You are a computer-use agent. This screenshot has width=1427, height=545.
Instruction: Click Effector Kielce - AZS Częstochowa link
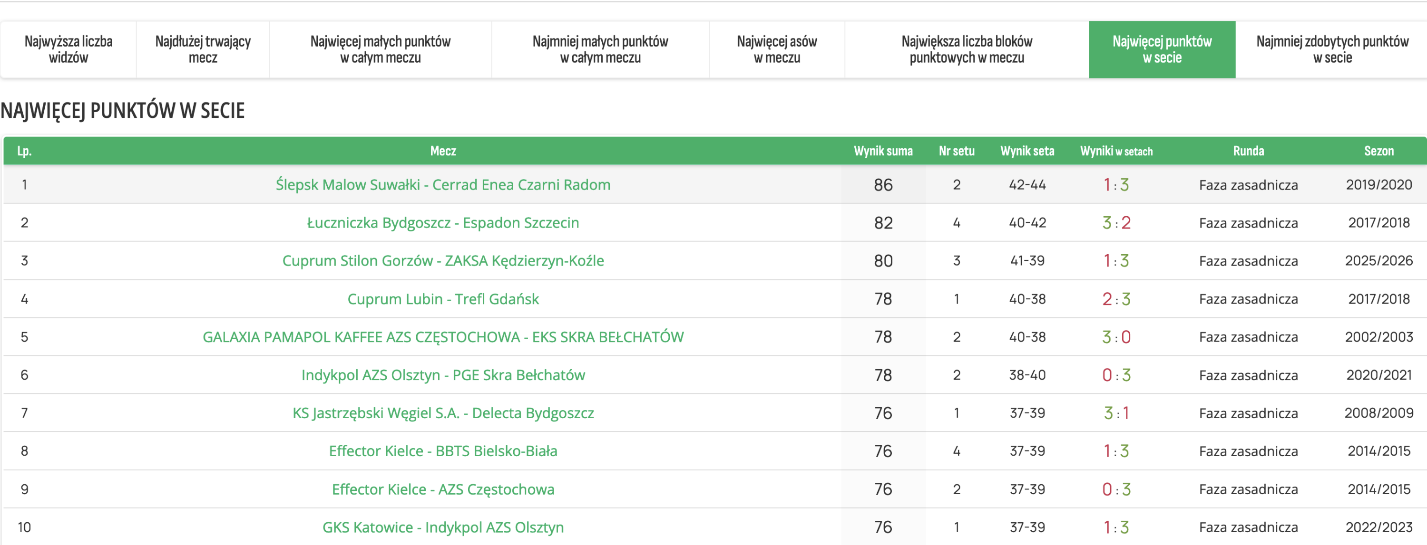[x=443, y=489]
